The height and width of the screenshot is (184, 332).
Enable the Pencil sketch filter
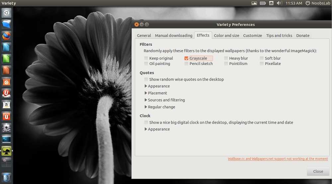186,64
